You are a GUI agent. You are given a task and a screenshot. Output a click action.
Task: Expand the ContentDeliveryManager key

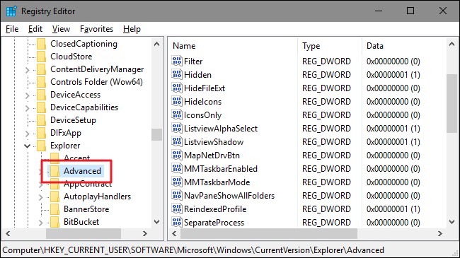(x=28, y=70)
